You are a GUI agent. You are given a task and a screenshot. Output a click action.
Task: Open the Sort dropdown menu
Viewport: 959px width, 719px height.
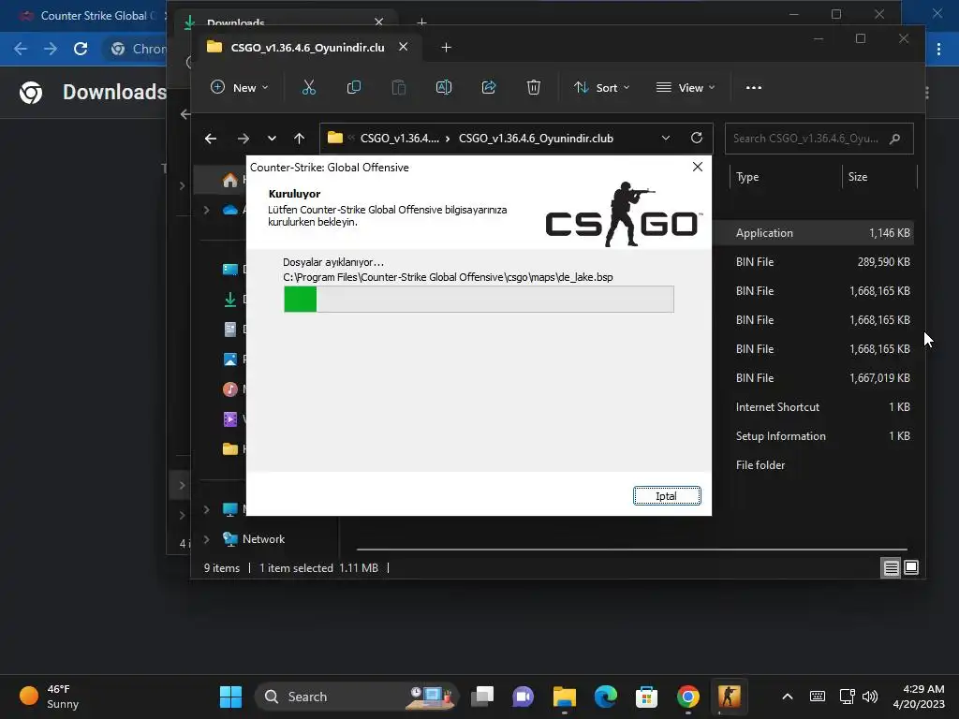click(x=602, y=87)
